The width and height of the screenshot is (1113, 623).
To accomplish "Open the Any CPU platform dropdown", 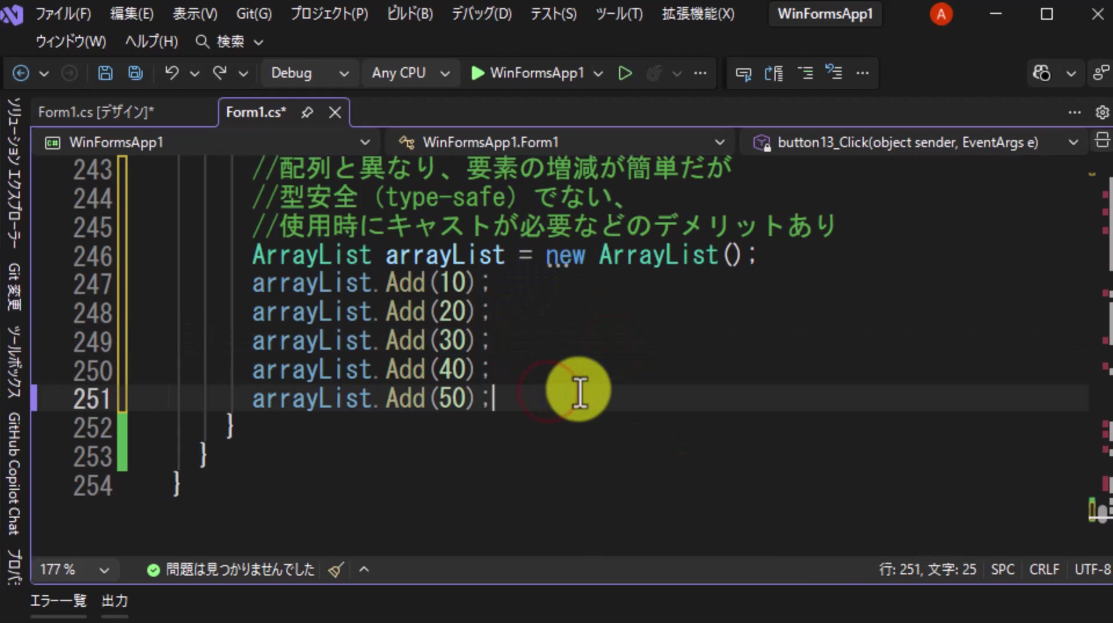I will 410,73.
